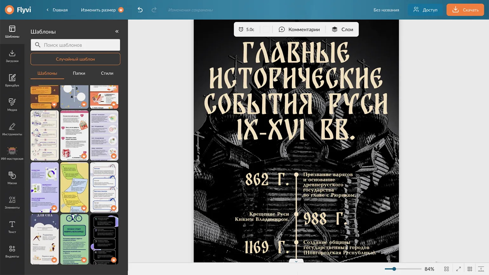Image resolution: width=489 pixels, height=275 pixels.
Task: Expand the chevron below the canvas
Action: coord(296,261)
